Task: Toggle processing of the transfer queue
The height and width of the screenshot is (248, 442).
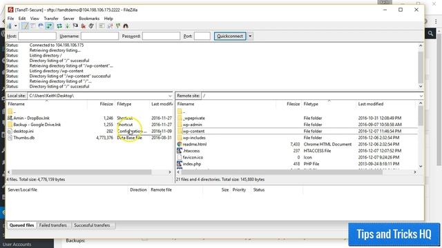Action: (68, 26)
